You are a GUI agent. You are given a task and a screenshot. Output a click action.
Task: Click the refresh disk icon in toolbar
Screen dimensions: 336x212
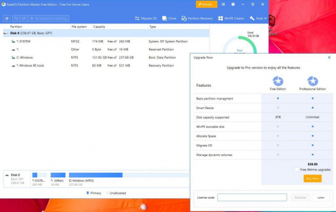tap(7, 18)
